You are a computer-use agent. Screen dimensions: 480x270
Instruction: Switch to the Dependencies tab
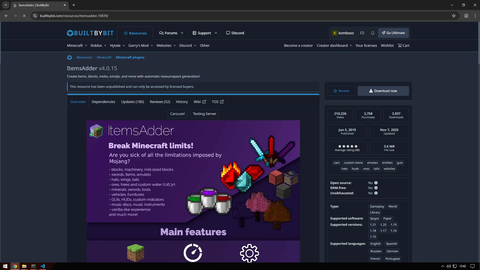tap(103, 102)
